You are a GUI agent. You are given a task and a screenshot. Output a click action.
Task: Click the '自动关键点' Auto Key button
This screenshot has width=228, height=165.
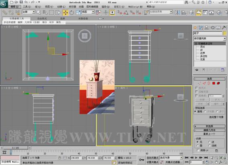tap(152, 158)
